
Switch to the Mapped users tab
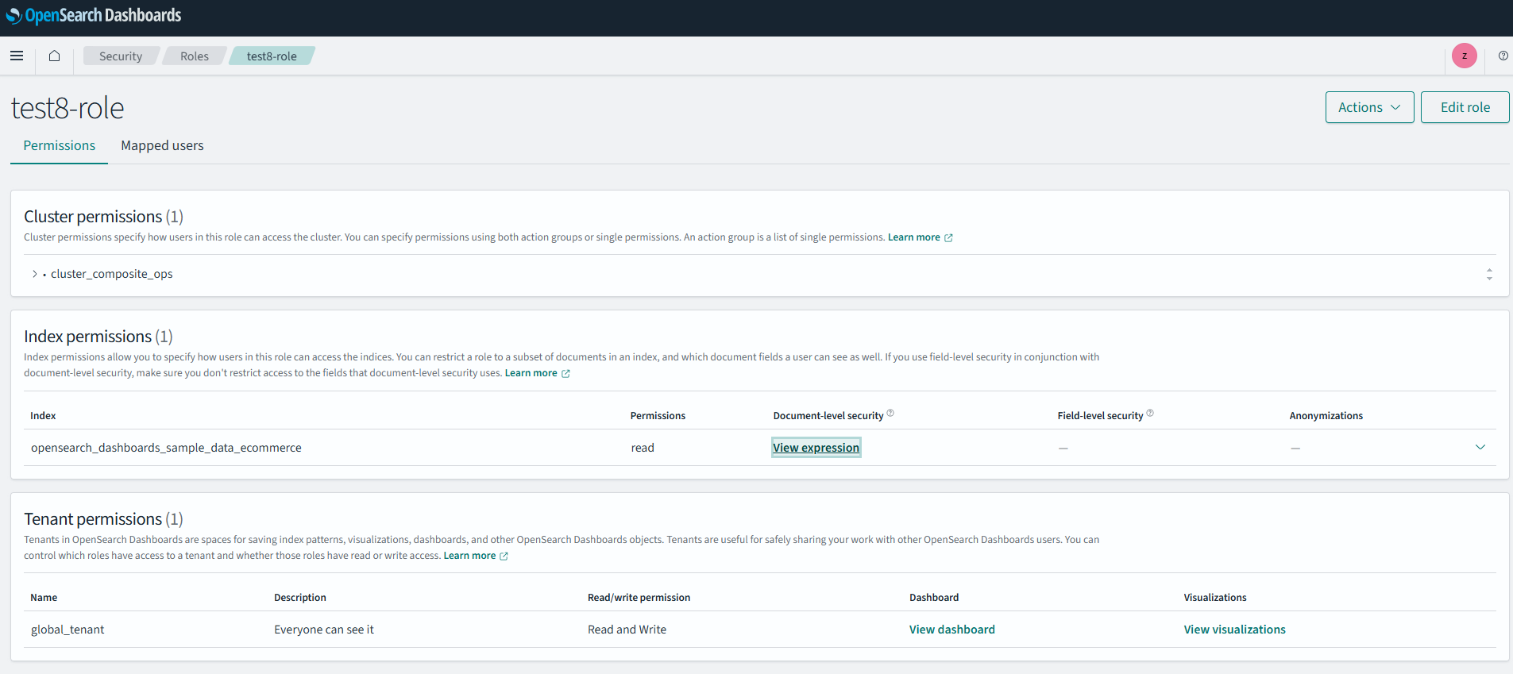[x=162, y=145]
